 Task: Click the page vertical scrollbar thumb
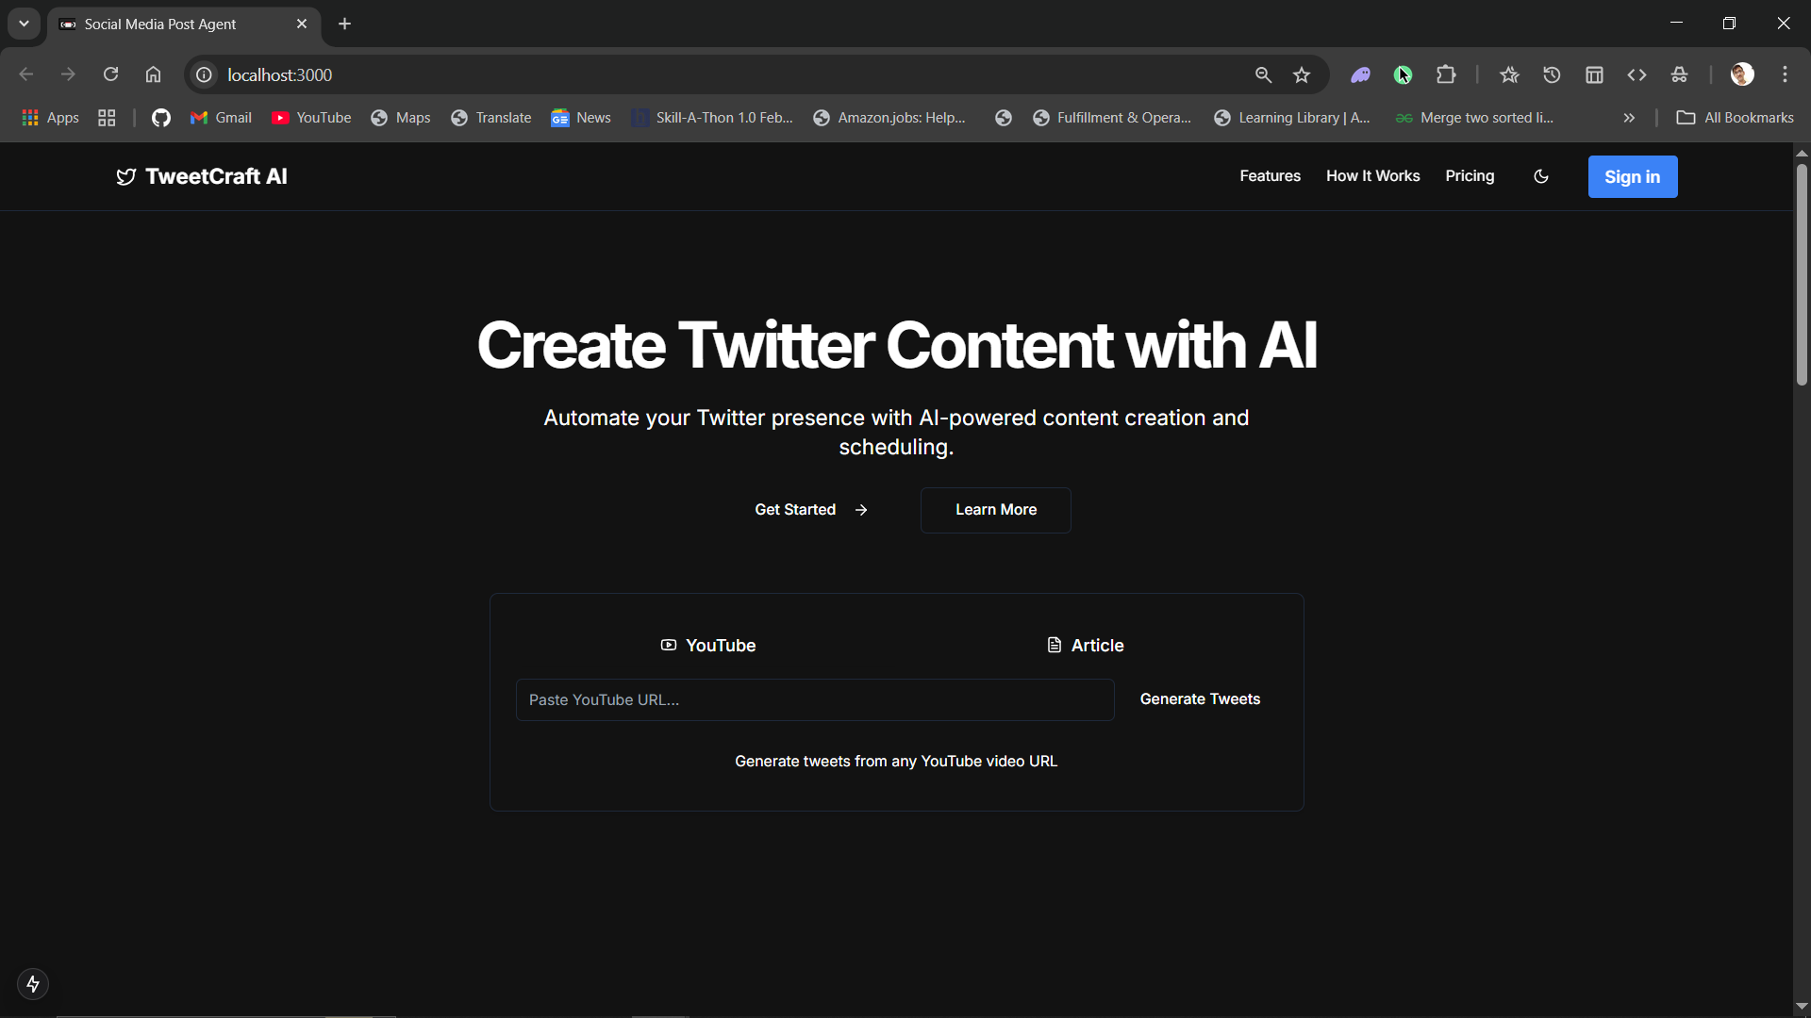[x=1802, y=273]
